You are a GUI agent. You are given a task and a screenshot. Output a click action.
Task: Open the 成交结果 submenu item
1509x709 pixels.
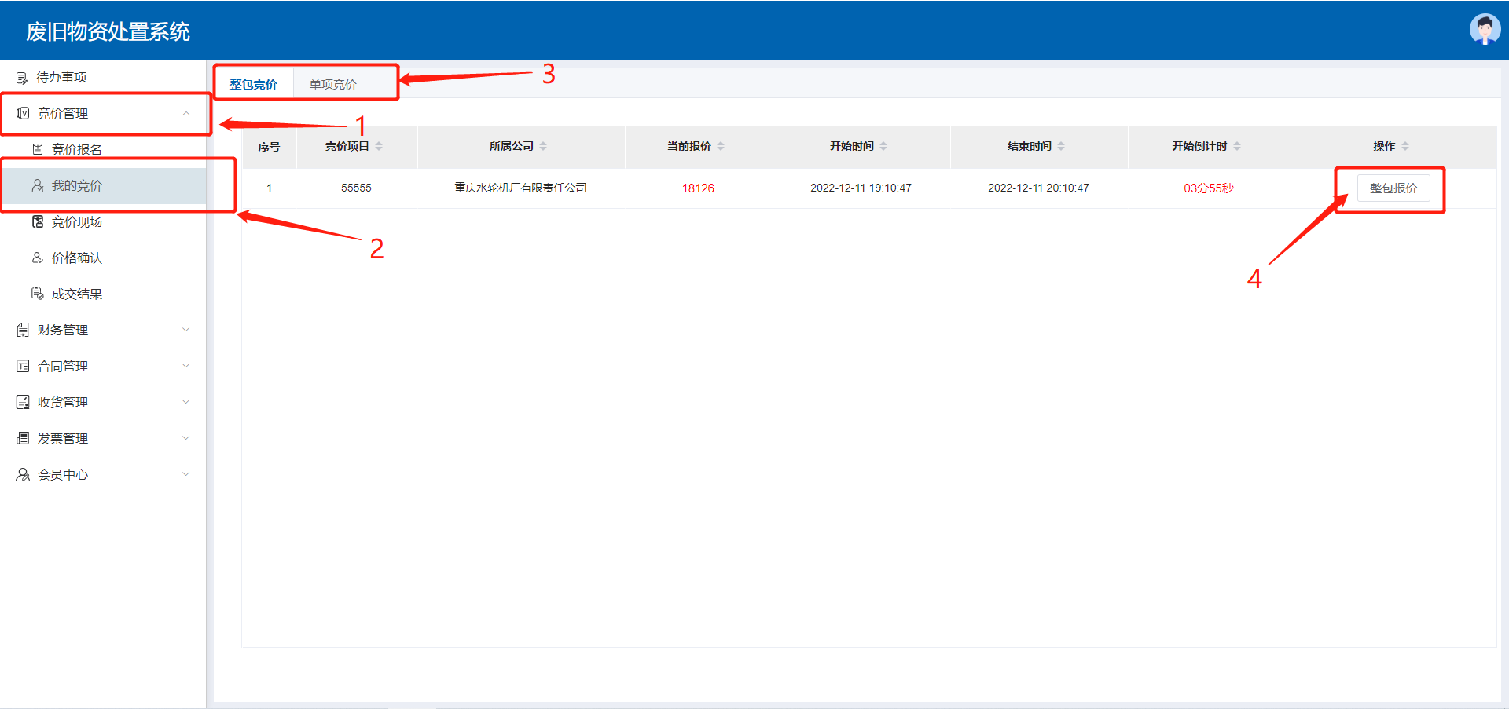pos(76,294)
